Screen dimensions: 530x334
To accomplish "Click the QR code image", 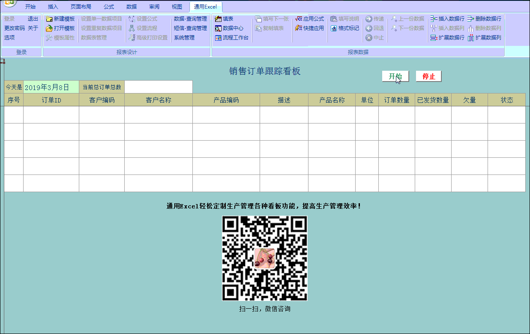I will click(x=265, y=258).
